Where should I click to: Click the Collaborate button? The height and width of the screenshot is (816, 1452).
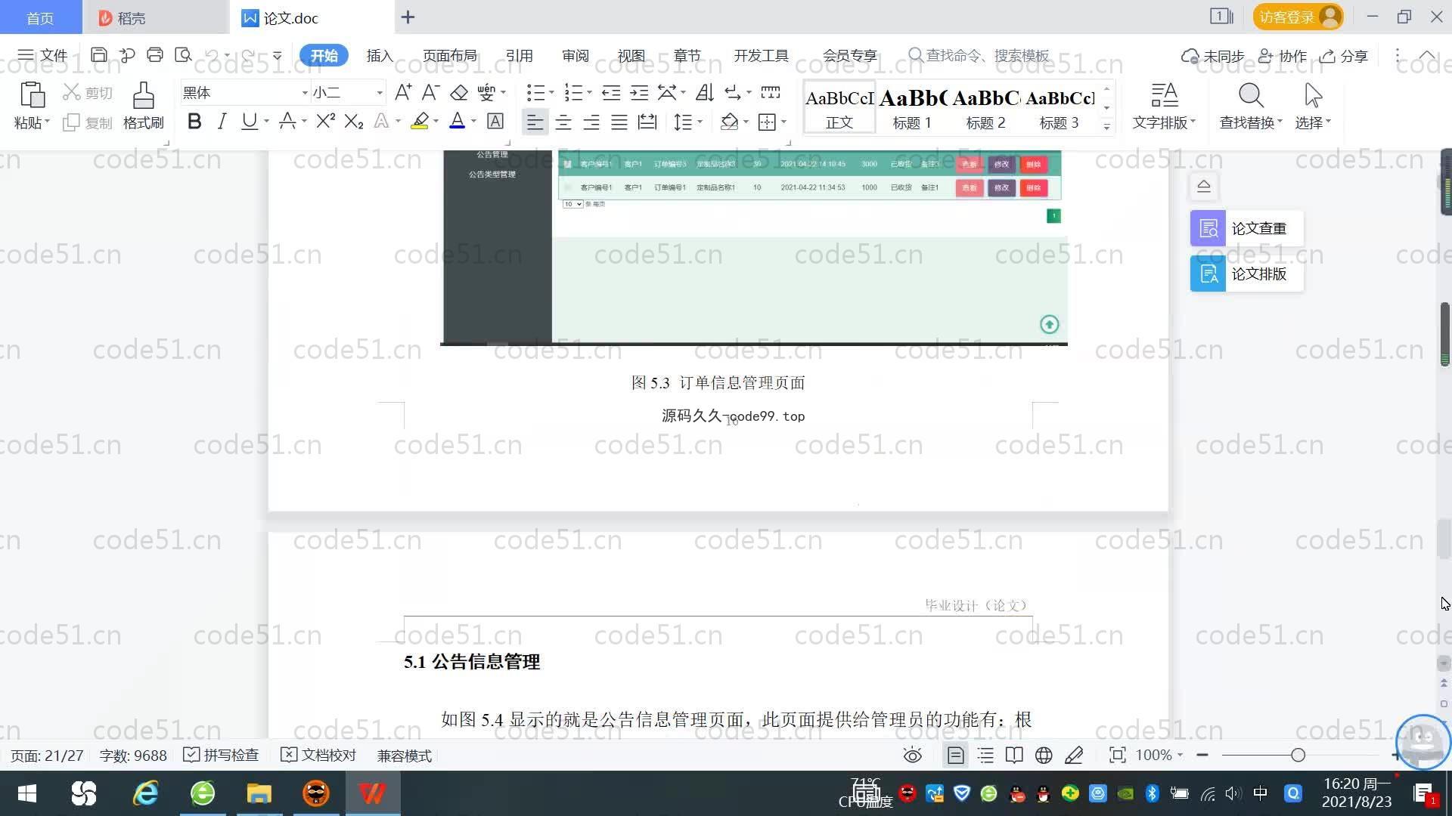click(x=1283, y=56)
